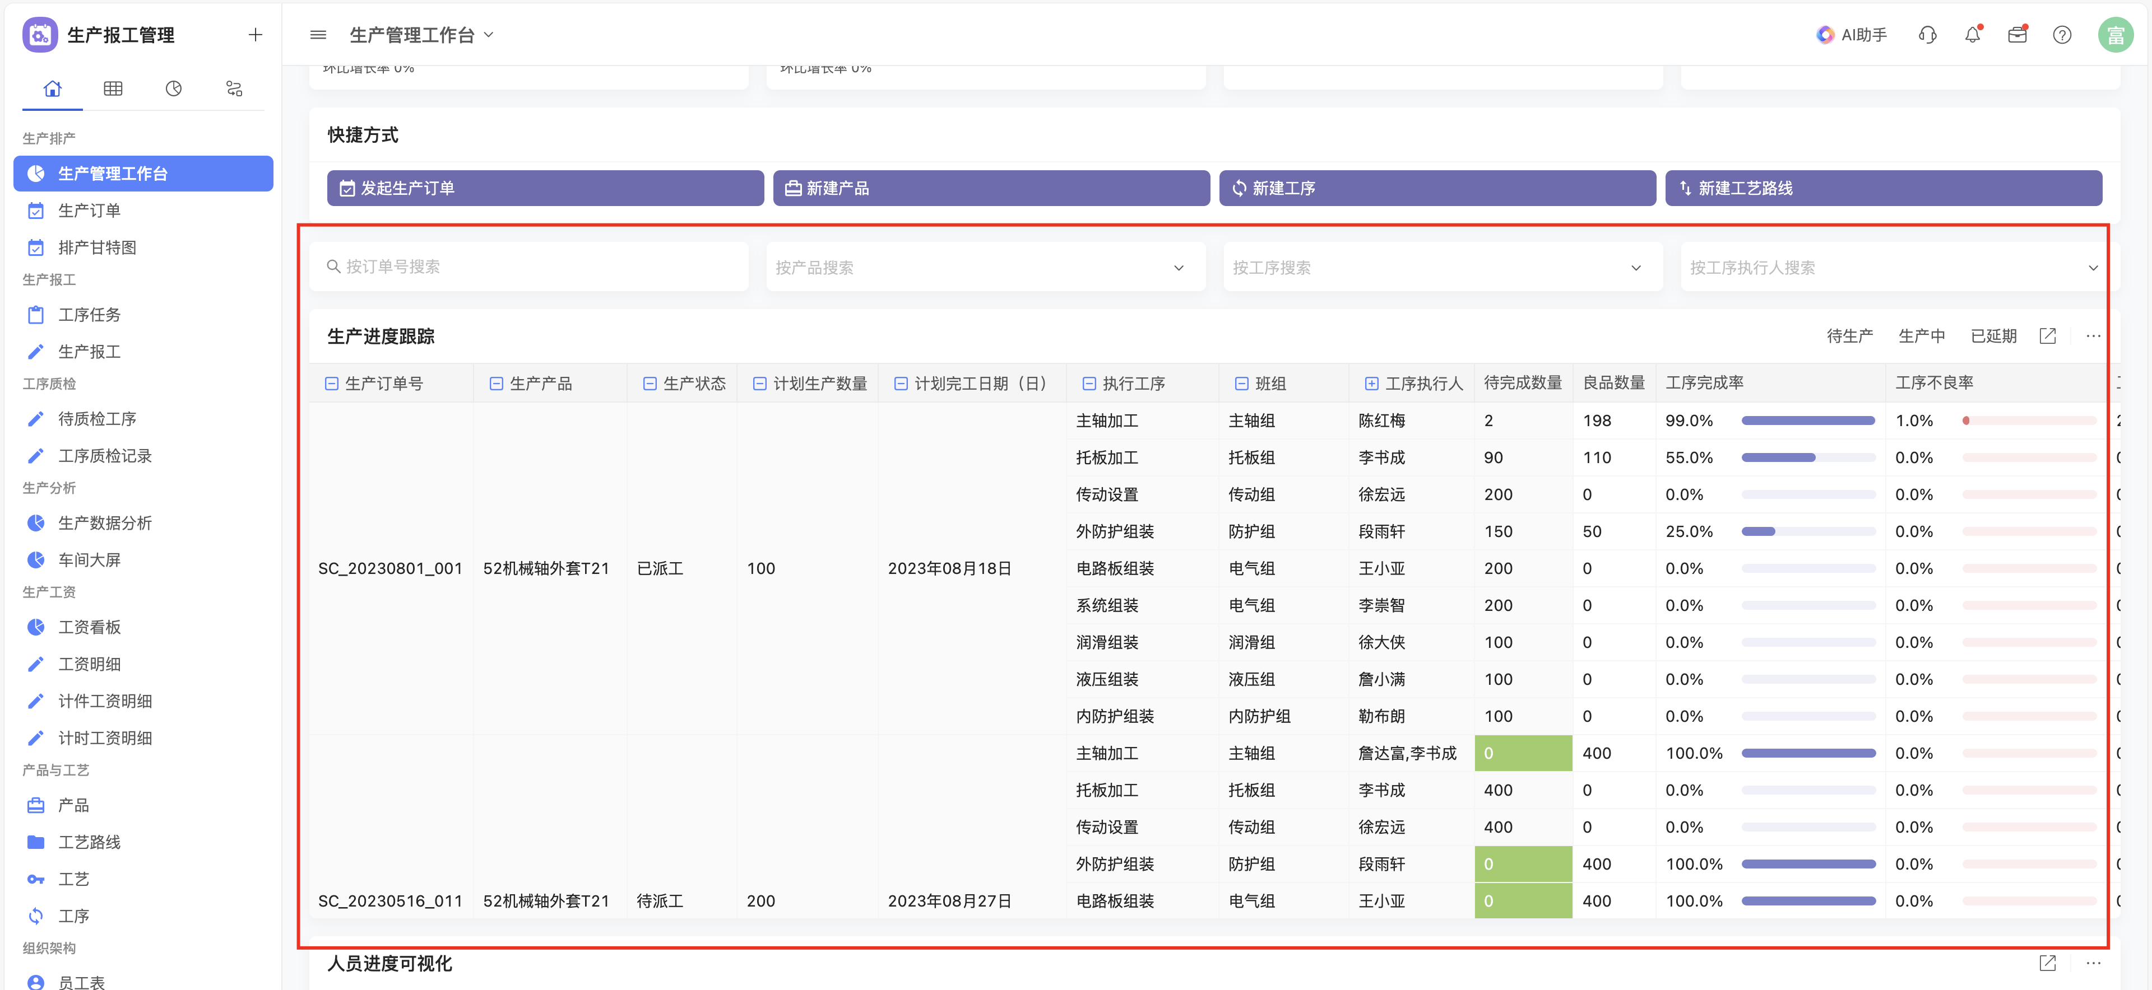2152x990 pixels.
Task: Open external link icon of 人员进度可视化
Action: point(2048,963)
